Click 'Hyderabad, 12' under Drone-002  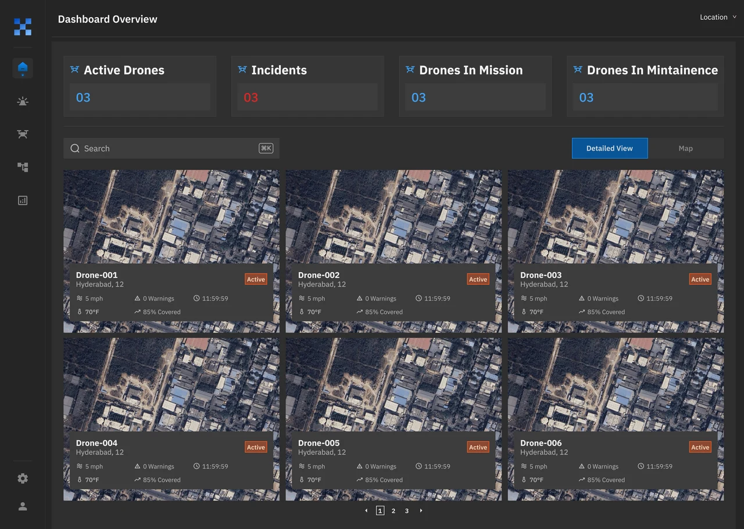tap(322, 284)
